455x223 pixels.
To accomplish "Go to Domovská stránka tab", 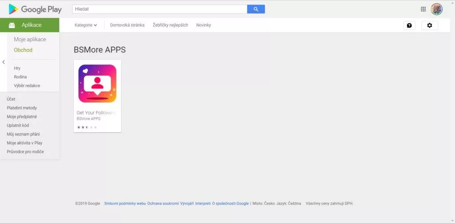I will point(127,25).
